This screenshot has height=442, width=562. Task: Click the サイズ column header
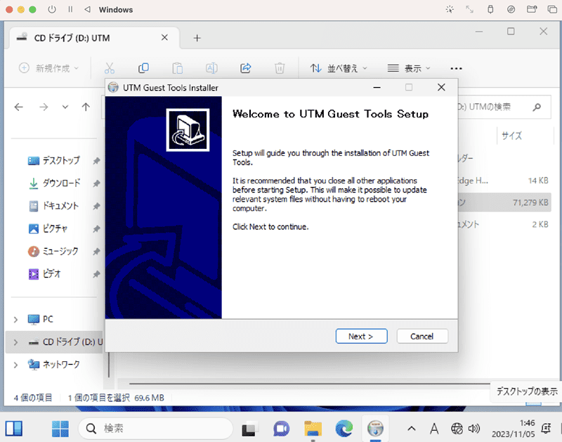point(512,136)
